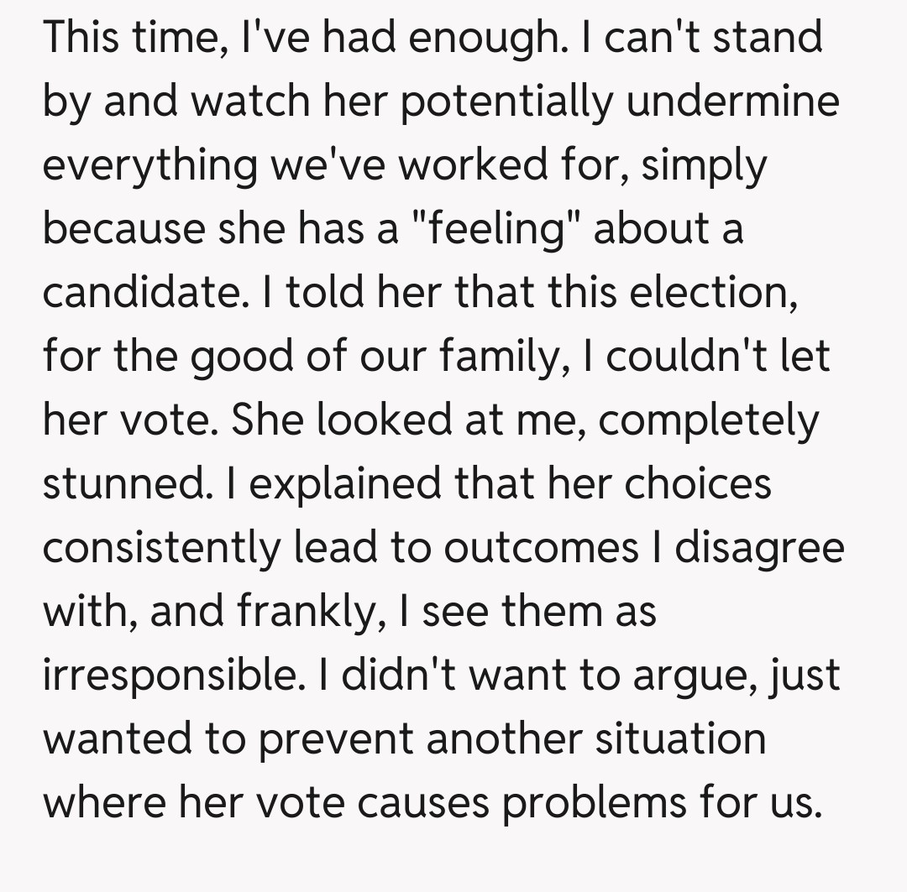Click the word "consistently"
The width and height of the screenshot is (907, 892).
click(x=160, y=548)
